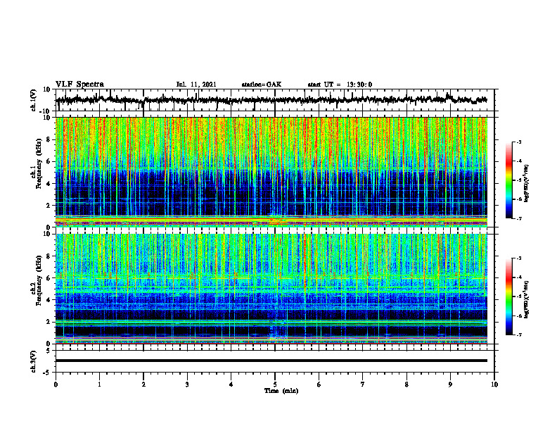Click the "-5" tick label on ch.3 voltage axis
The image size is (557, 431).
click(48, 373)
